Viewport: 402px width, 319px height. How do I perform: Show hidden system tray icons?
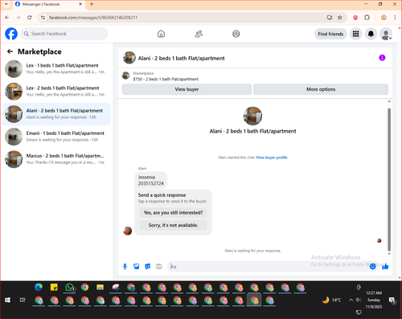click(351, 300)
